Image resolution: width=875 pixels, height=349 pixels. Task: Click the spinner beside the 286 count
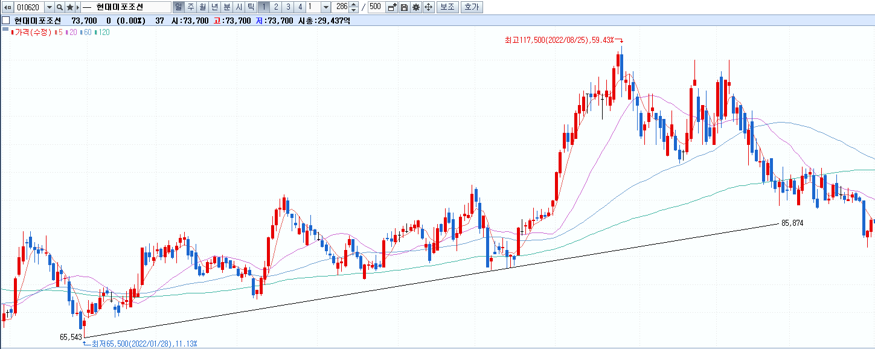point(354,7)
